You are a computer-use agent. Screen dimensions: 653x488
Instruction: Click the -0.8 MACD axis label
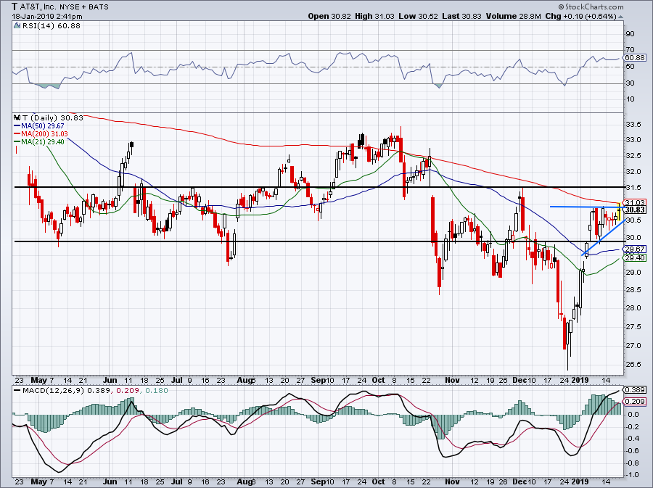pos(633,463)
